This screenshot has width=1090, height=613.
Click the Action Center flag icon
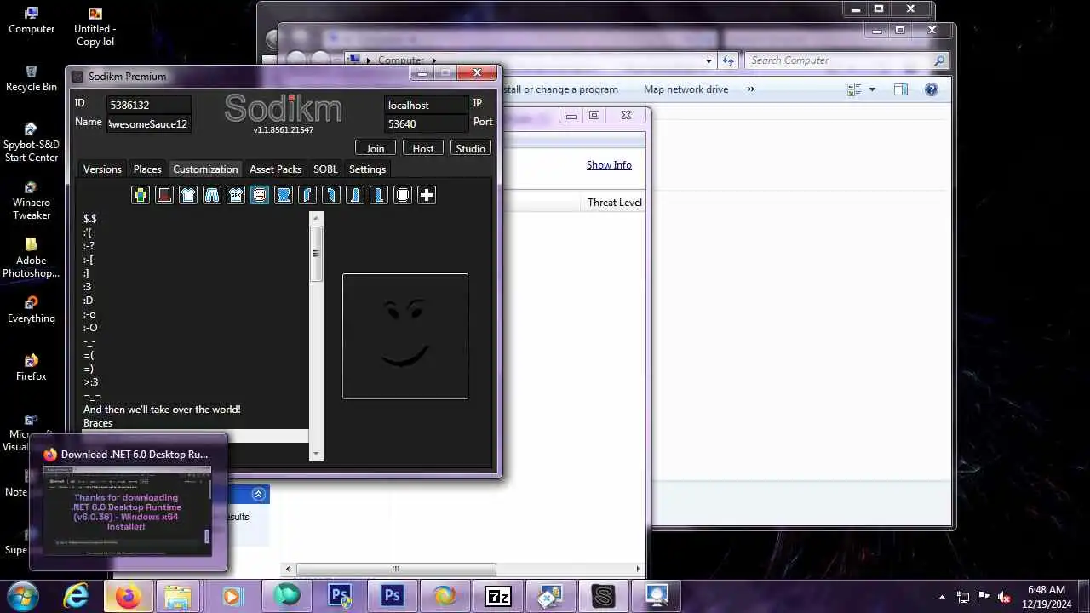pos(984,597)
